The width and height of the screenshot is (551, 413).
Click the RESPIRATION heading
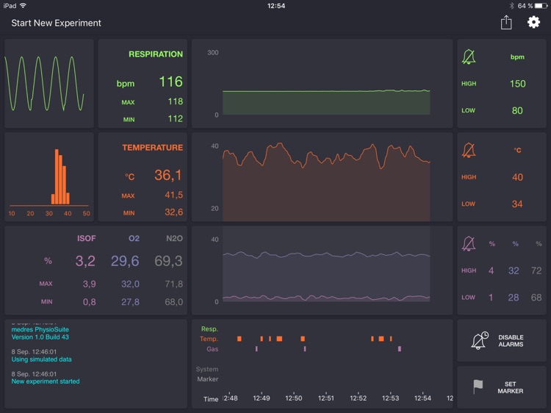click(x=156, y=54)
